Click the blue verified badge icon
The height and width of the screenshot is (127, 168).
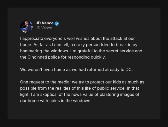57,24
